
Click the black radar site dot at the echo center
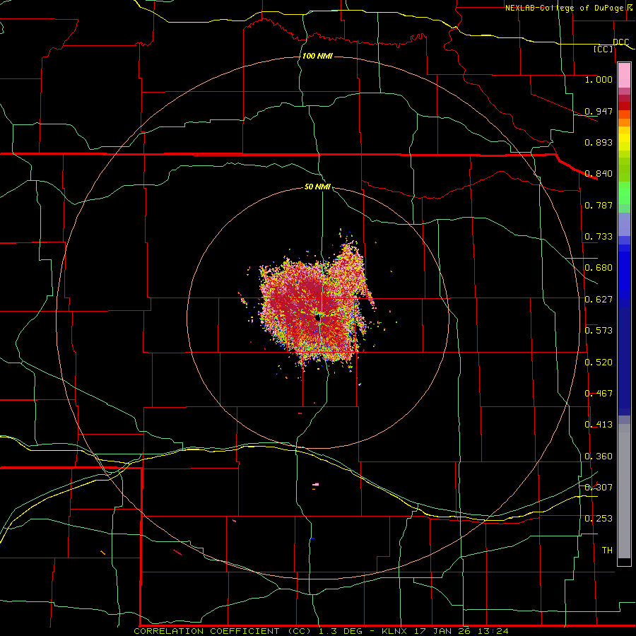(317, 319)
